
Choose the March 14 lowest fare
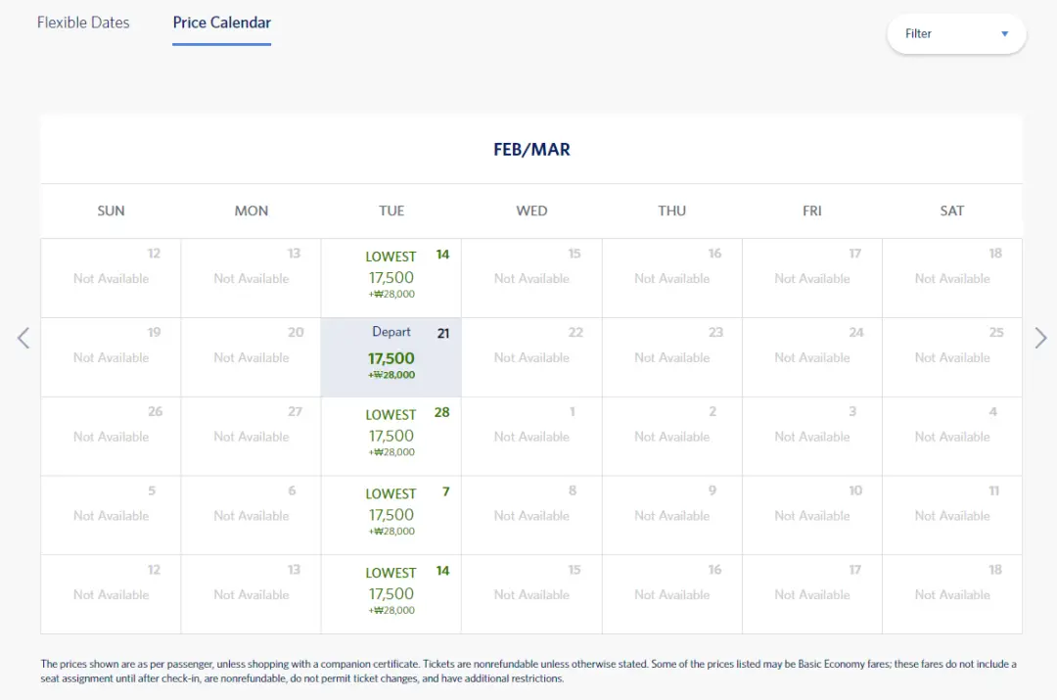click(x=391, y=594)
